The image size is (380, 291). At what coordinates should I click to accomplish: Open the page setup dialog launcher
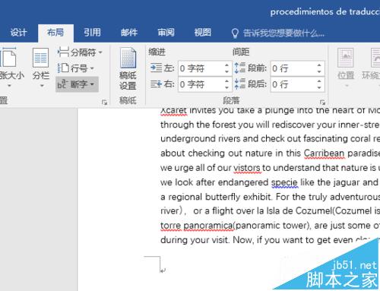pyautogui.click(x=104, y=103)
